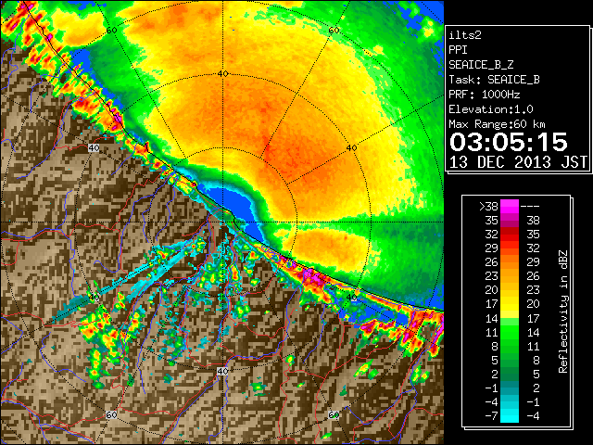Click the 03:05:15 timestamp
Image resolution: width=593 pixels, height=445 pixels.
[x=509, y=142]
